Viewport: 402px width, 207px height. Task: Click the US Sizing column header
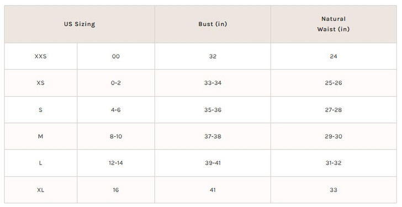(80, 24)
